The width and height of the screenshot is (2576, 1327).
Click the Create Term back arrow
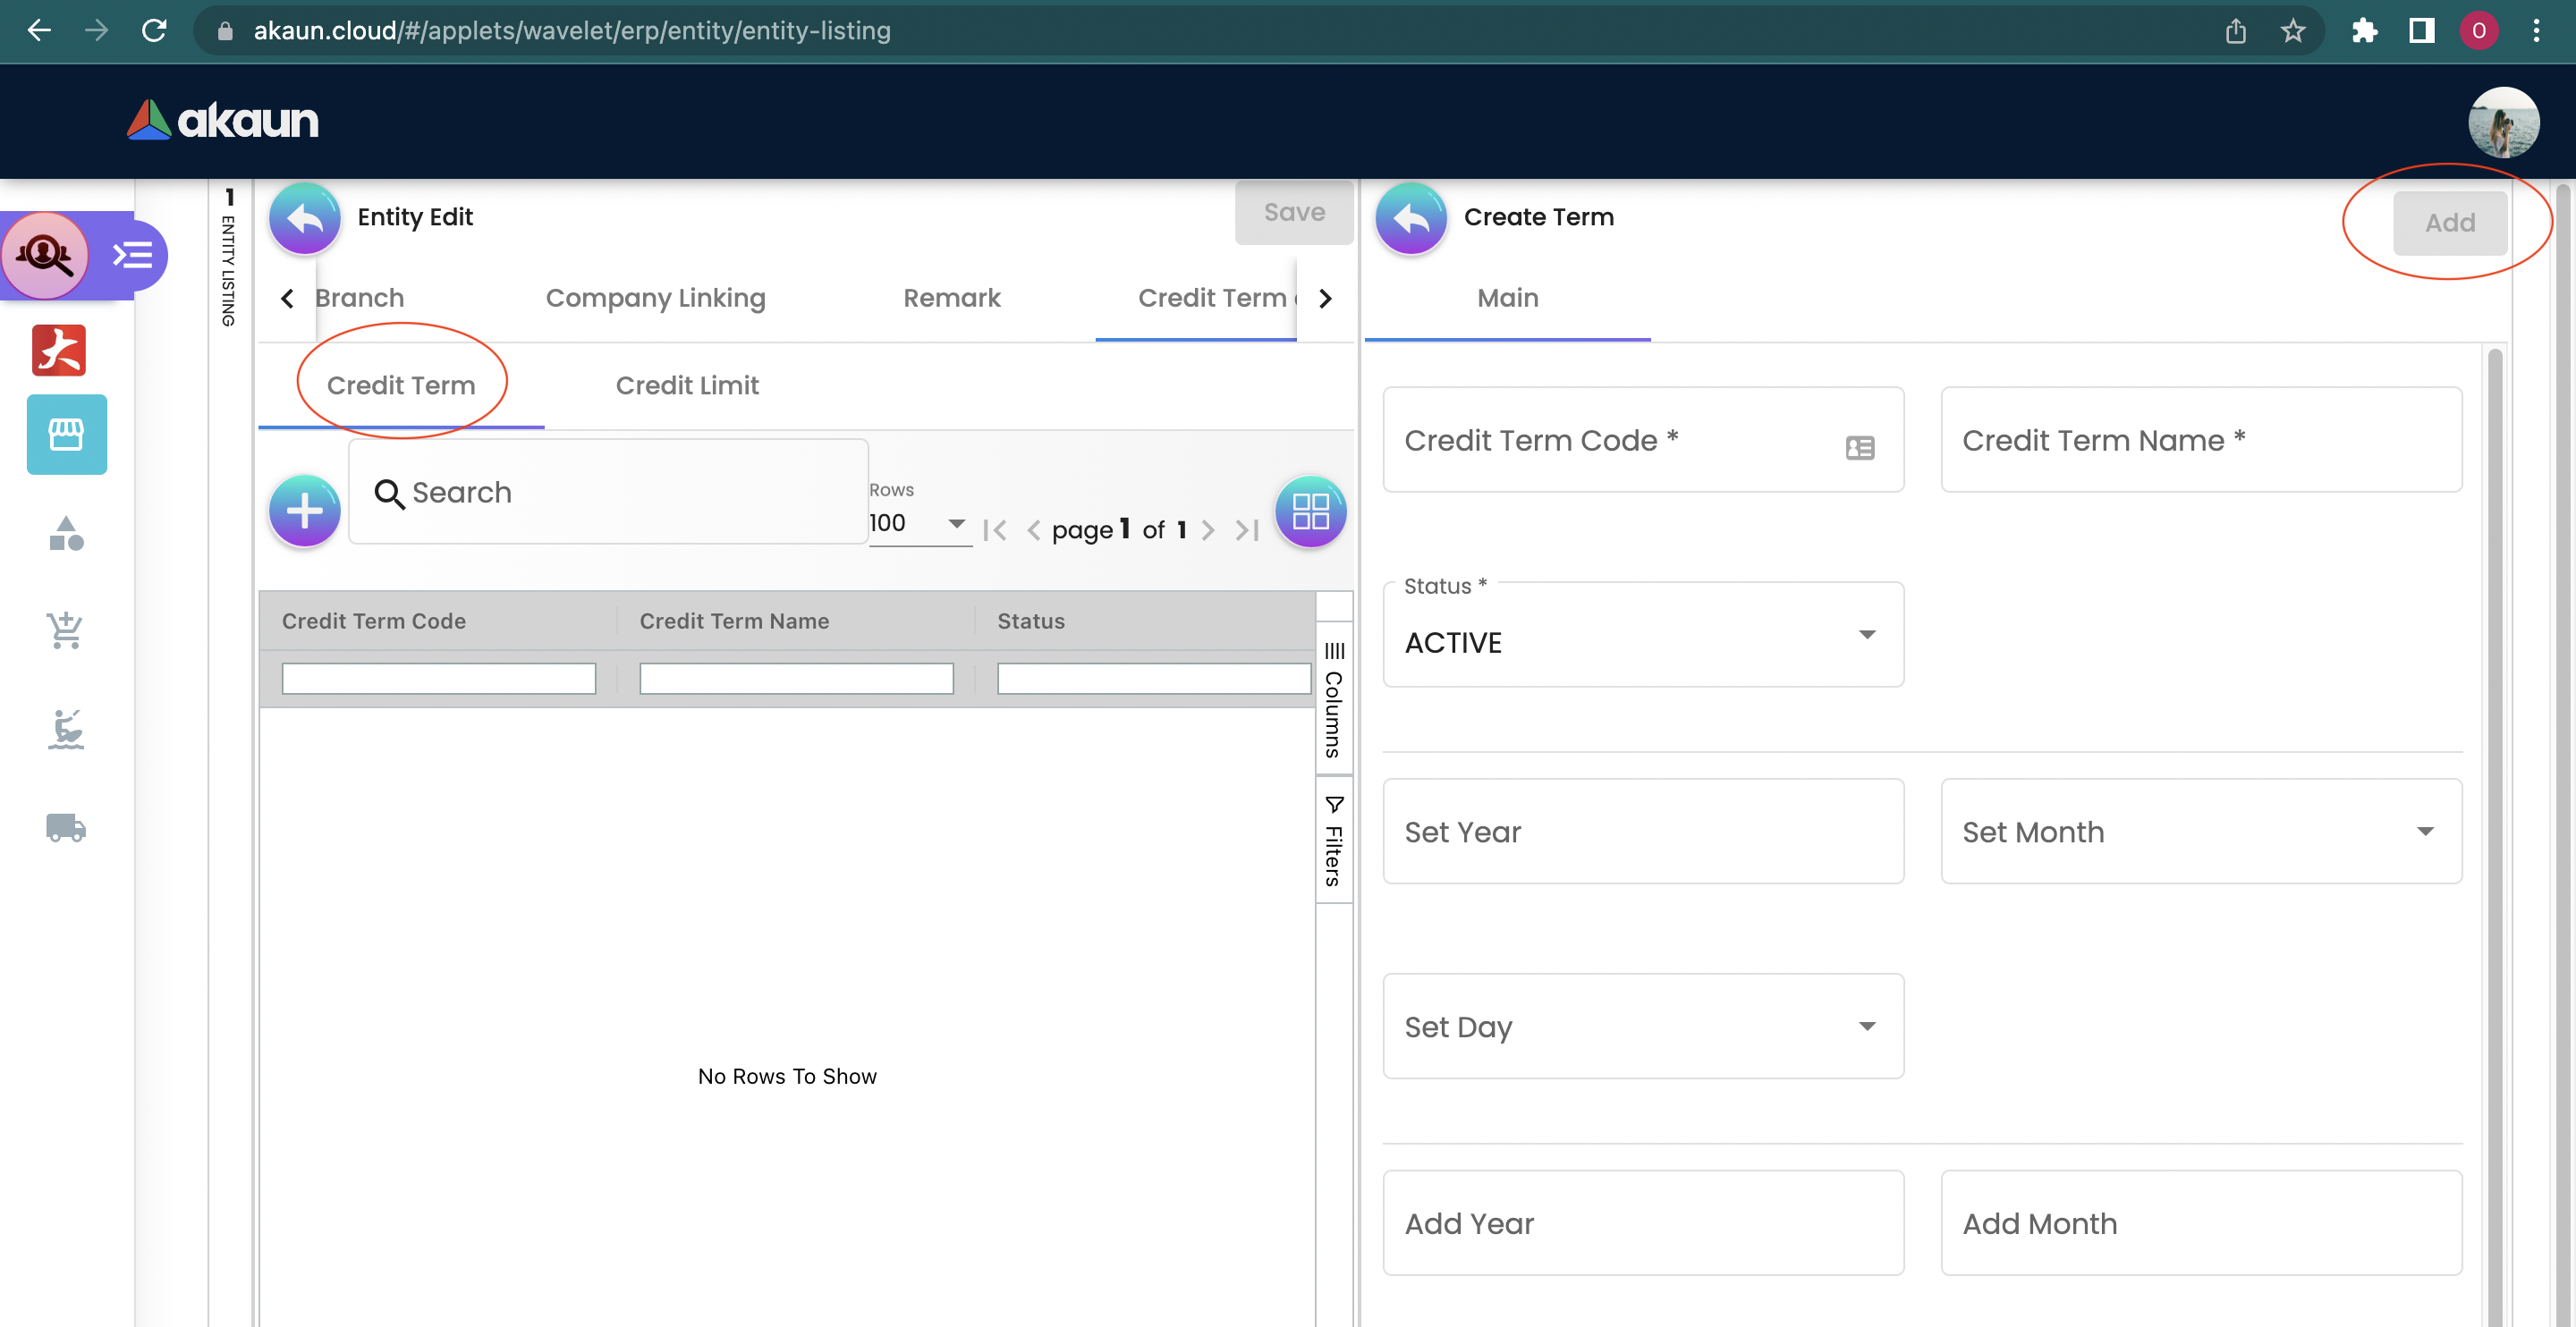1411,218
